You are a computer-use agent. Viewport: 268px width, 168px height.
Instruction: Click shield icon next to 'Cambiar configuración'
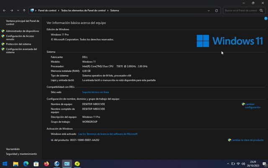tap(243, 104)
